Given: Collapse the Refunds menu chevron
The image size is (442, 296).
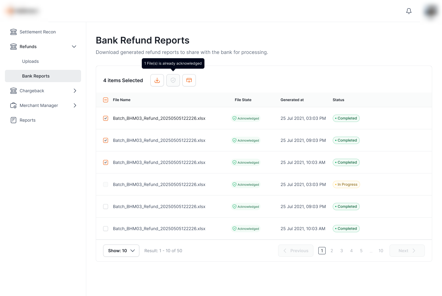Looking at the screenshot, I should [x=74, y=47].
